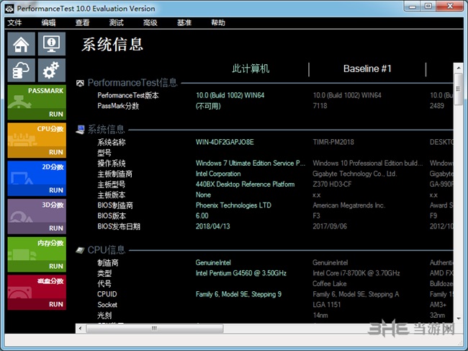Select the CPUID row label

pos(107,294)
